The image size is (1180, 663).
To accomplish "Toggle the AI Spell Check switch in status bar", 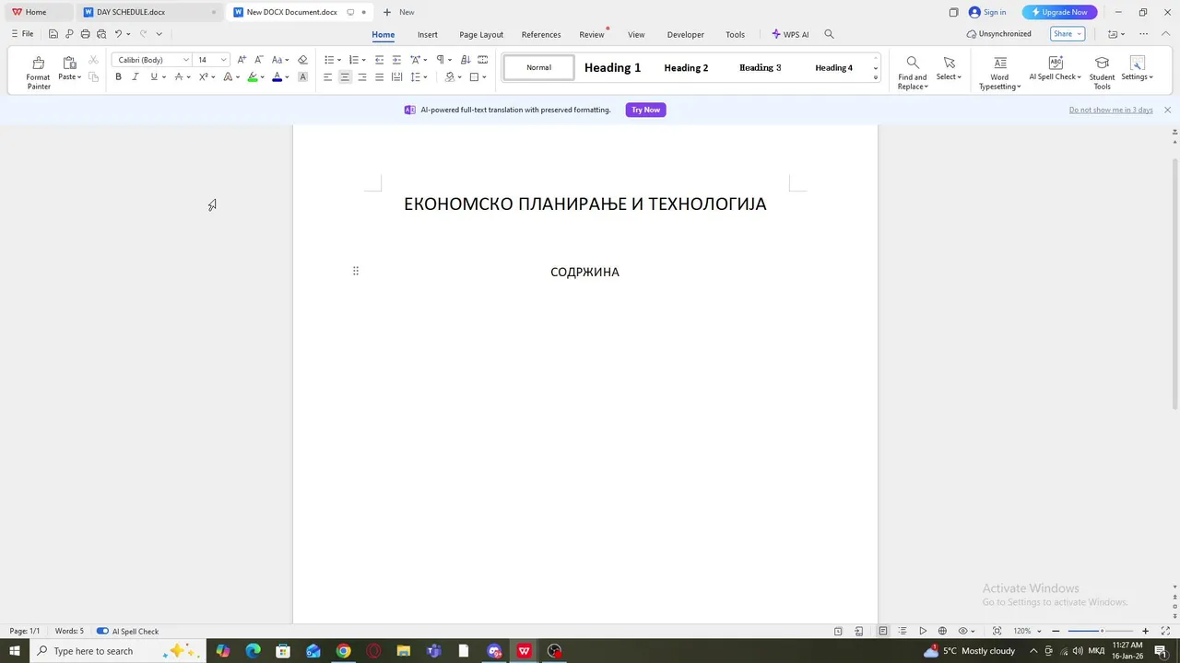I will pyautogui.click(x=102, y=631).
